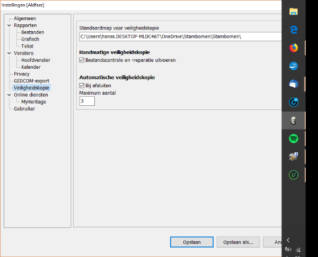Open File Explorer from the taskbar

point(294,11)
